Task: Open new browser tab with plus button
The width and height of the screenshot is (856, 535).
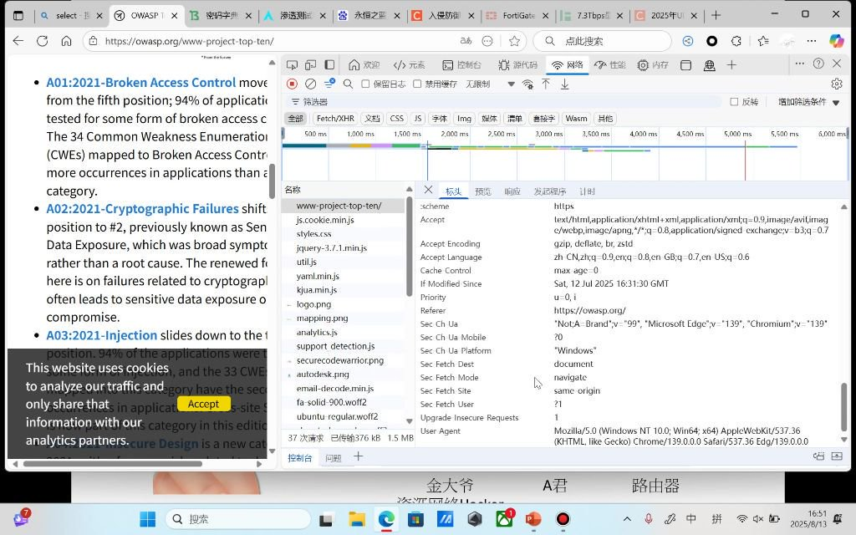Action: click(716, 15)
